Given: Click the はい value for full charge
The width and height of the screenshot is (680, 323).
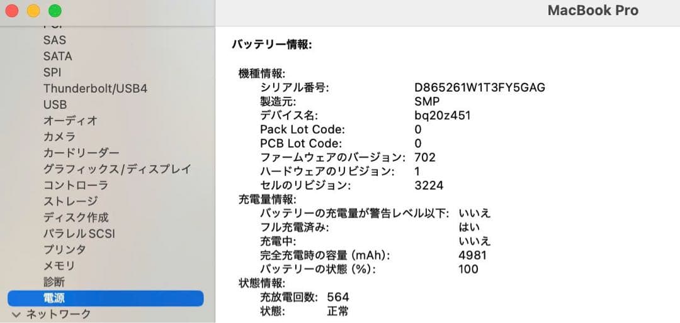Looking at the screenshot, I should point(469,227).
